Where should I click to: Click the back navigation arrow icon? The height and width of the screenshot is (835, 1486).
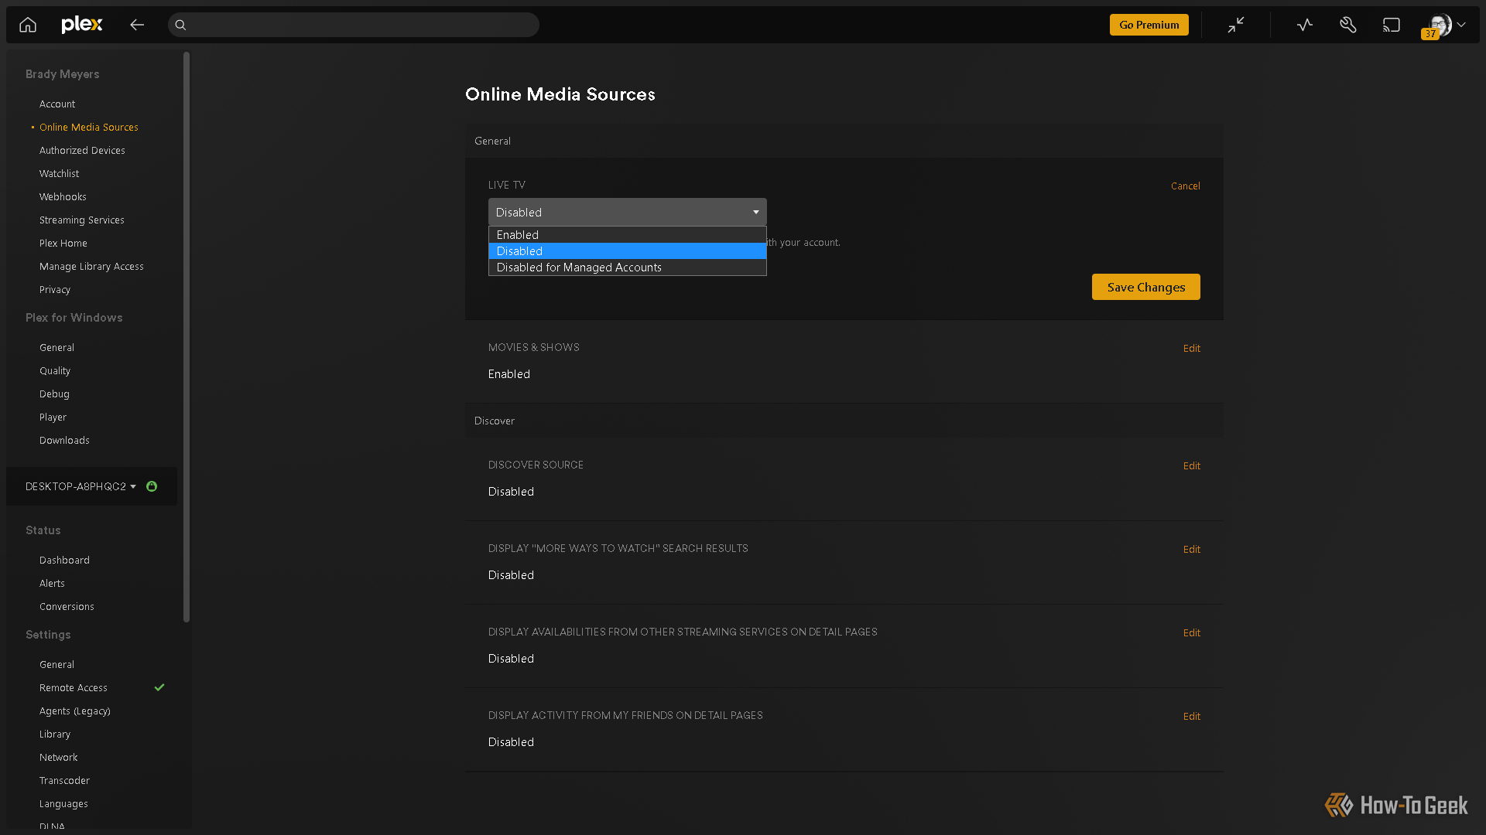click(x=138, y=25)
